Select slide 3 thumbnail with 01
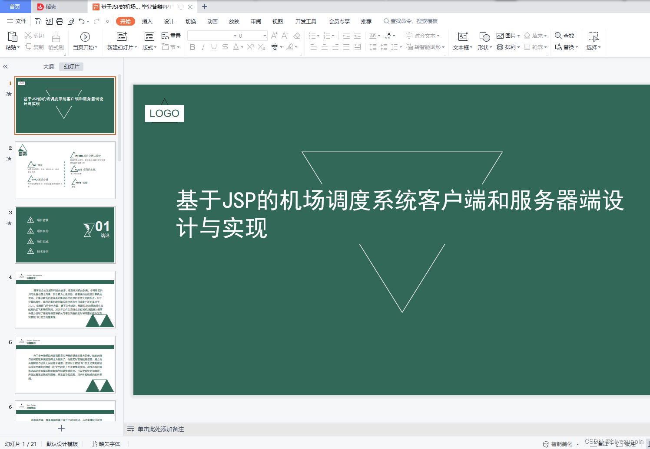 tap(65, 235)
